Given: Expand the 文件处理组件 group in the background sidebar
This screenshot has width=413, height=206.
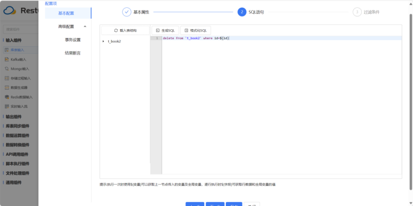Looking at the screenshot, I should pos(17,173).
